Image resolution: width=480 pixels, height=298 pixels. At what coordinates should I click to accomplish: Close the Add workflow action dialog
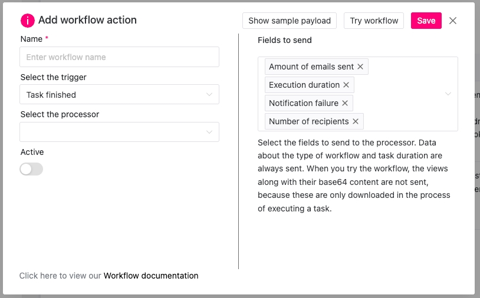tap(453, 21)
